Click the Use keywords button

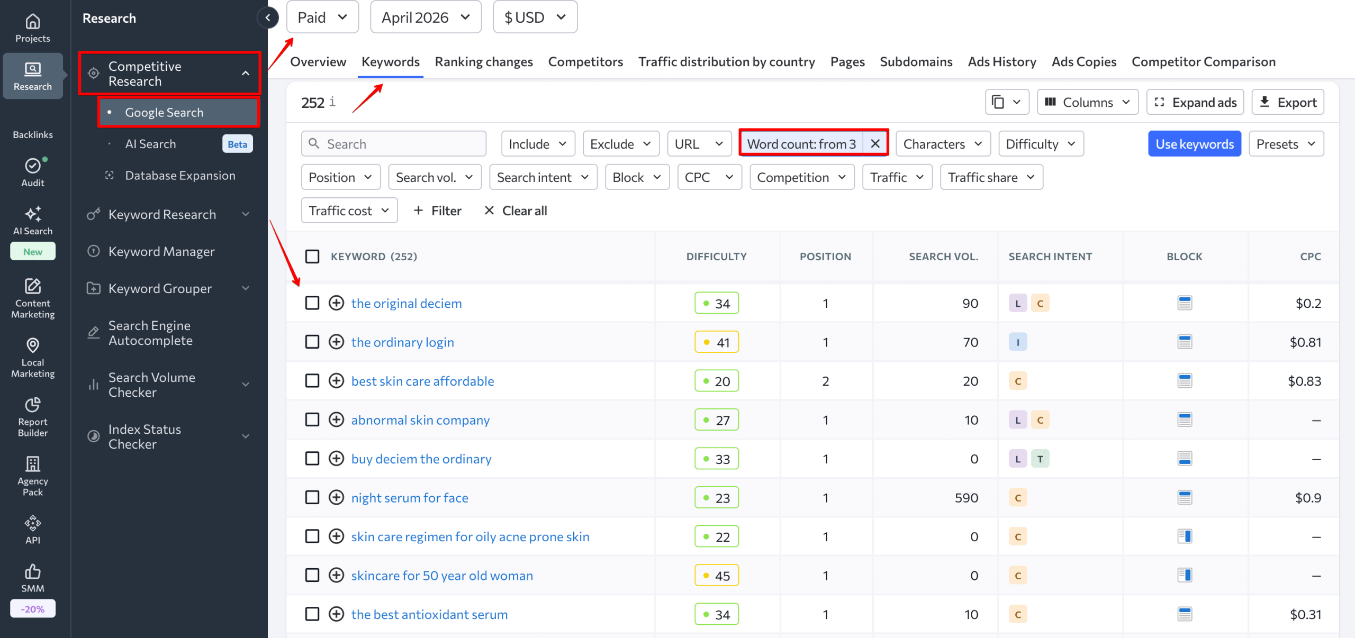point(1194,143)
